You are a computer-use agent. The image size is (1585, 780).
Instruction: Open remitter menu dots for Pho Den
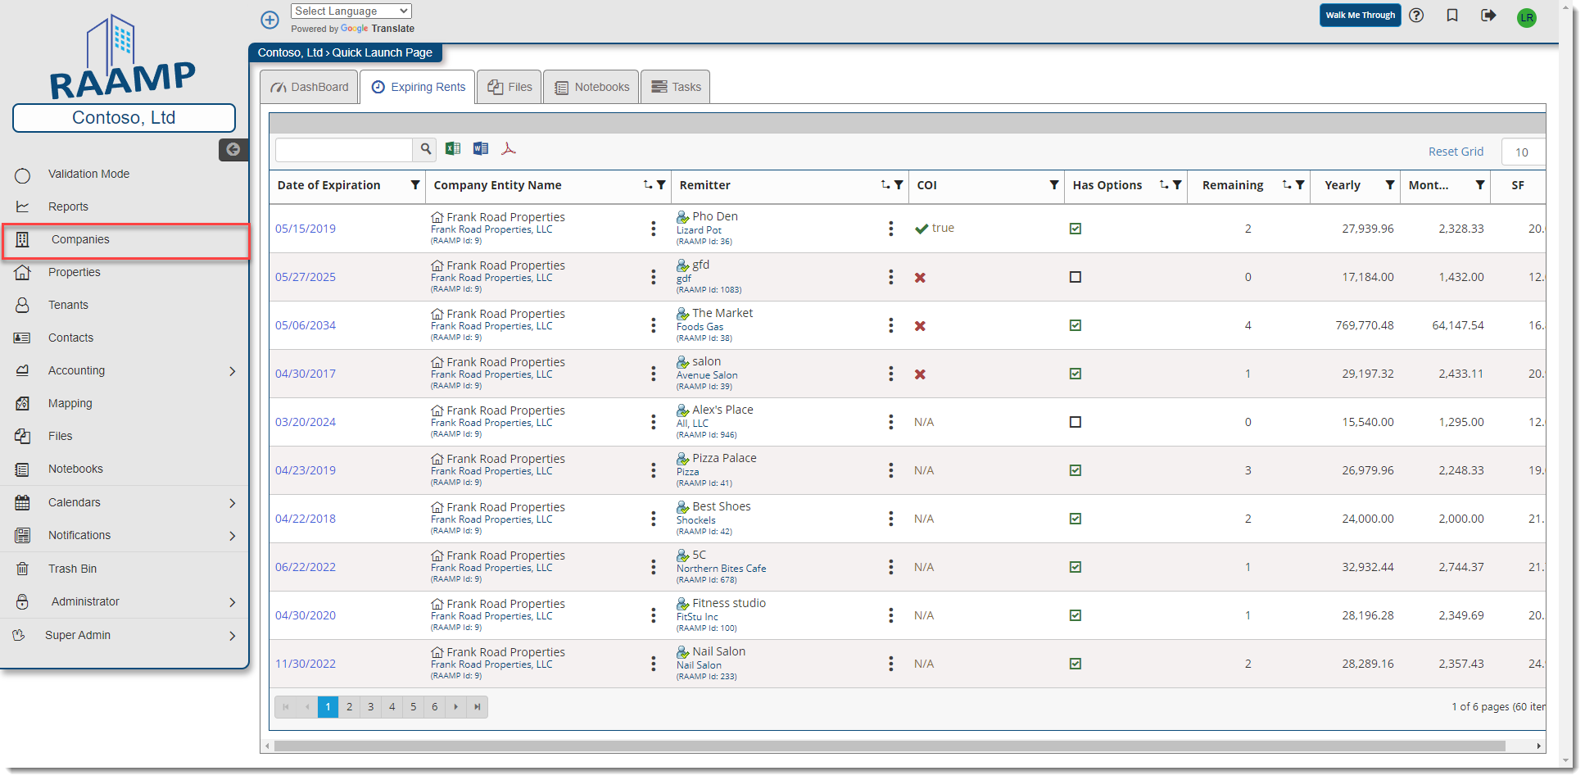(x=890, y=229)
